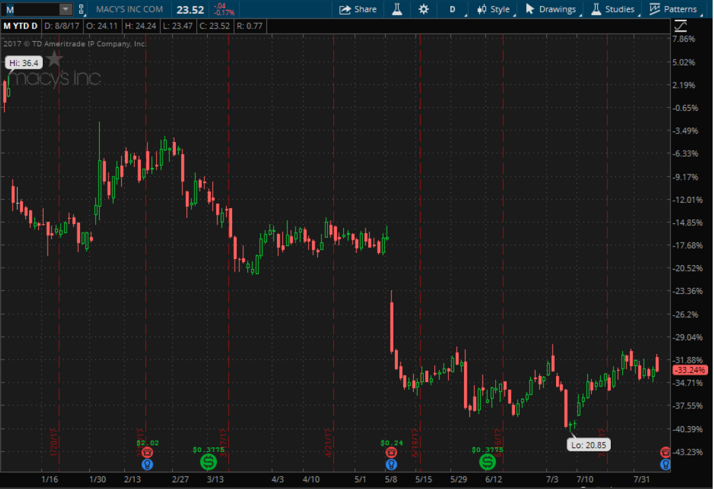The width and height of the screenshot is (714, 489).
Task: Click the 4/10 date axis label
Action: [311, 480]
